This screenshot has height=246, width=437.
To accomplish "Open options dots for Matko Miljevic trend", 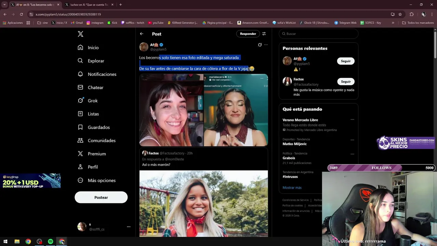I will [x=352, y=140].
